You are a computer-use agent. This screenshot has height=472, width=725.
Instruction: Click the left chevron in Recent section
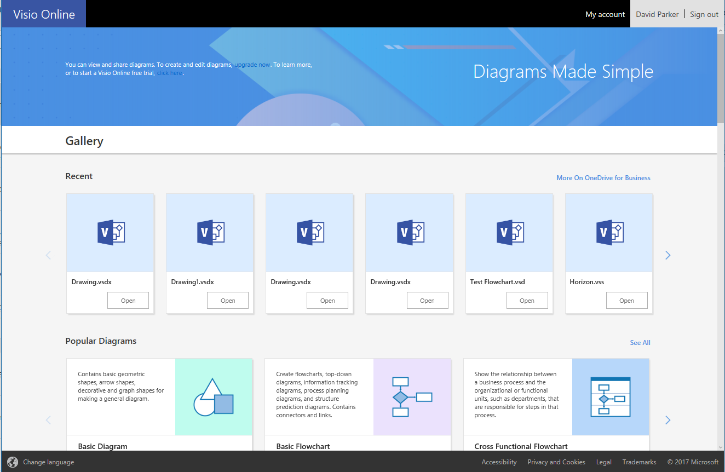pyautogui.click(x=48, y=255)
